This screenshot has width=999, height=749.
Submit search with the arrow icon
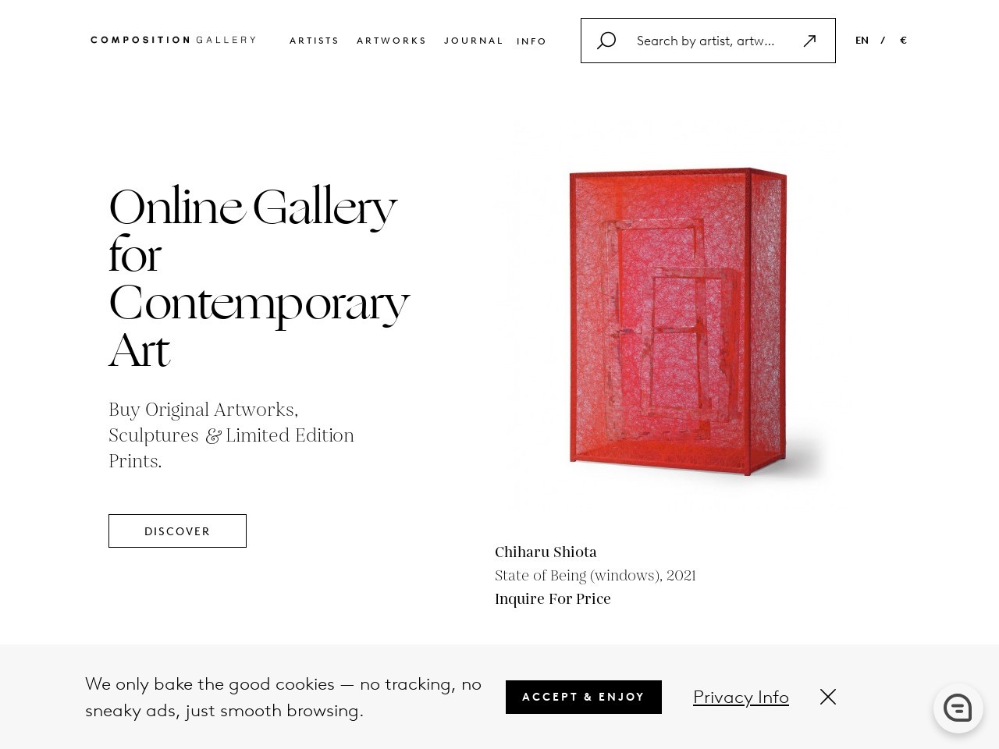[809, 41]
